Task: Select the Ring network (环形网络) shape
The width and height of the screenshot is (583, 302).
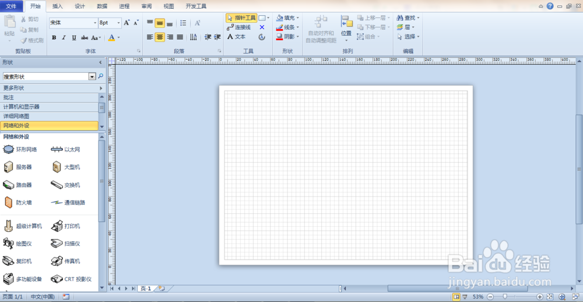Action: pyautogui.click(x=20, y=149)
